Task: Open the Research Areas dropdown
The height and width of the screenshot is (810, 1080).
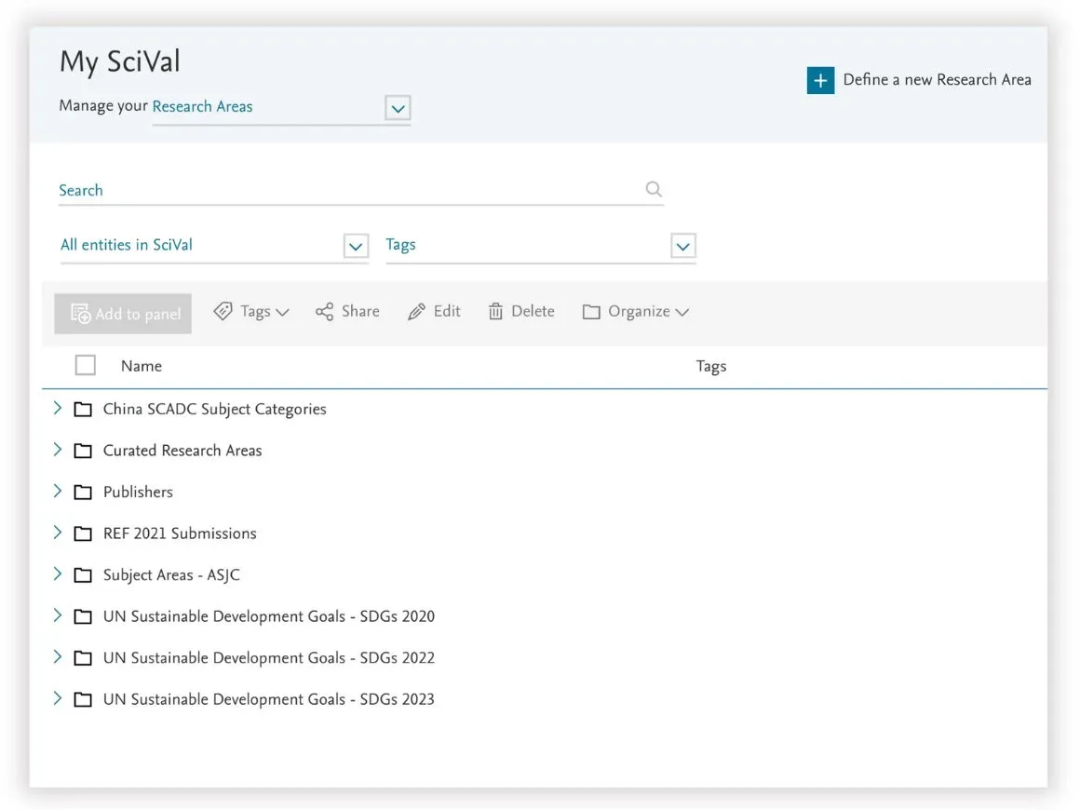Action: click(x=398, y=109)
